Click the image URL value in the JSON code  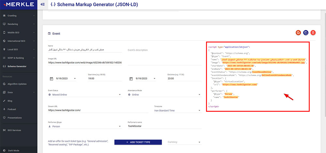[x=264, y=62]
